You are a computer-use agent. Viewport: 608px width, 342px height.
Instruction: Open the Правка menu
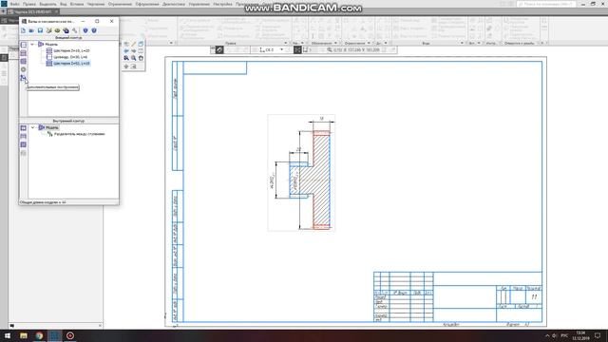29,4
